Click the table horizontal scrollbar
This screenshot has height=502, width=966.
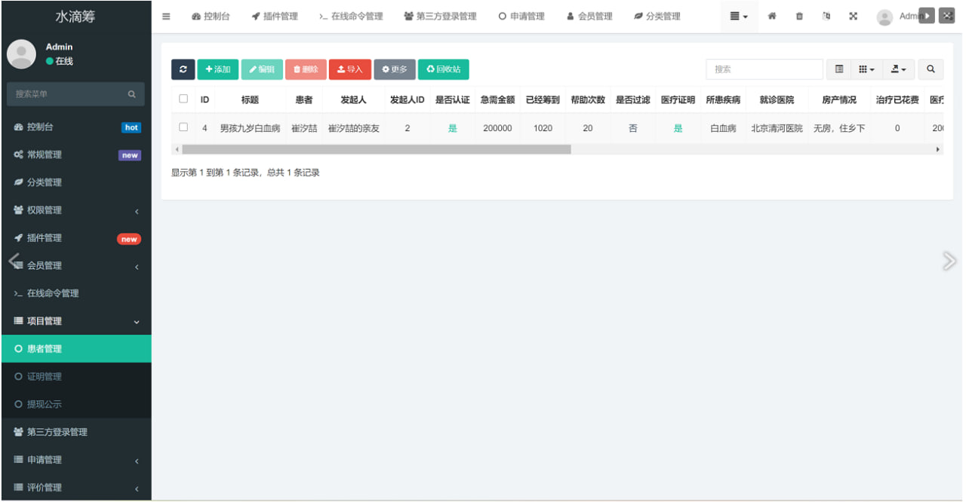coord(376,149)
